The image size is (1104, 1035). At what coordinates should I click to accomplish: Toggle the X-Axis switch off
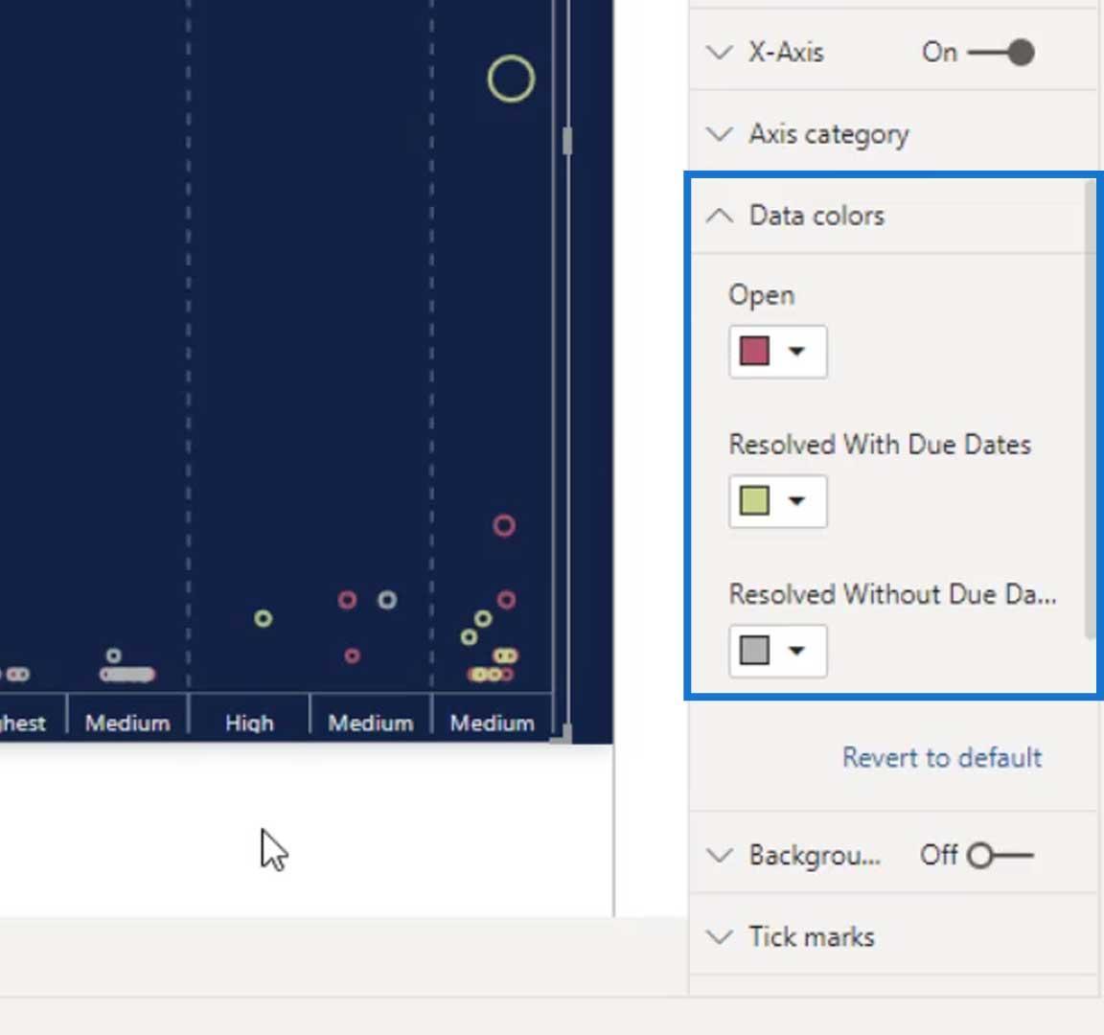point(1001,53)
